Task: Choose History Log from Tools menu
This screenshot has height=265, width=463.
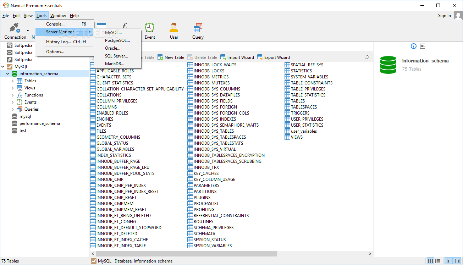Action: click(65, 42)
